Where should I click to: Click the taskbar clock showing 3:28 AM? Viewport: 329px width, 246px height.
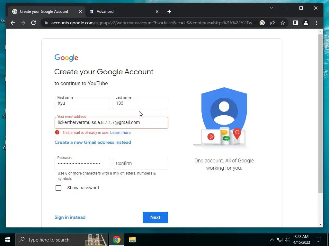coord(301,240)
